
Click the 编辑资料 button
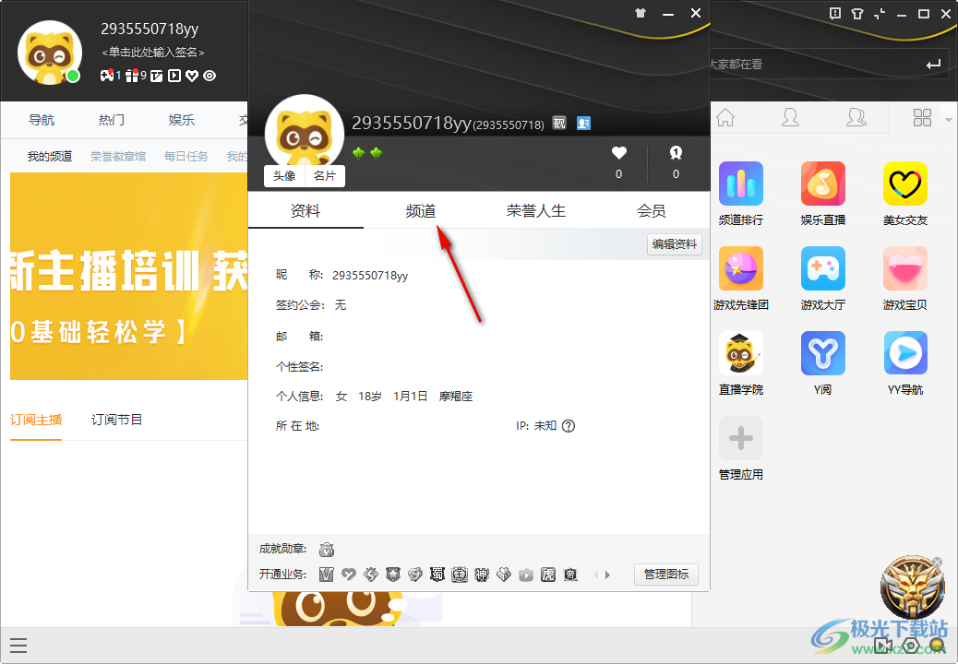[675, 244]
